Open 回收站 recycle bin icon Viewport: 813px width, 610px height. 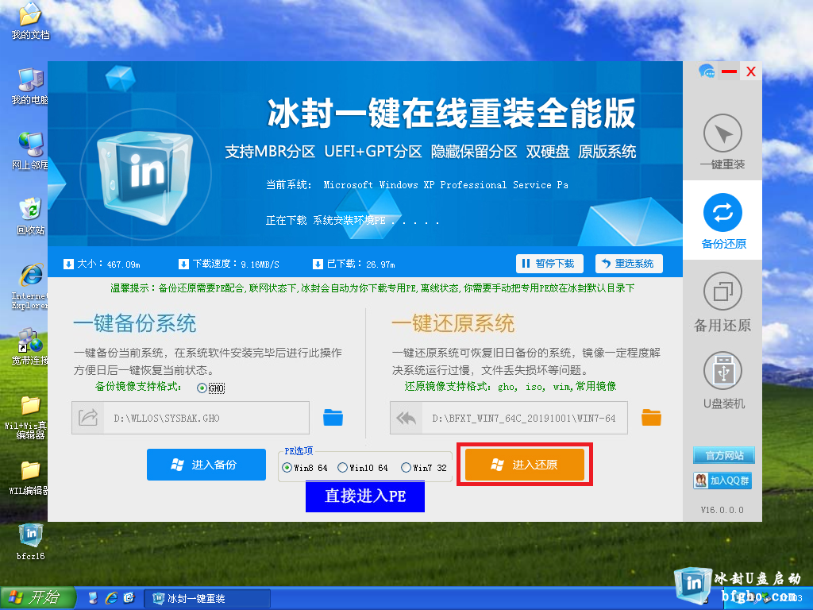point(30,217)
